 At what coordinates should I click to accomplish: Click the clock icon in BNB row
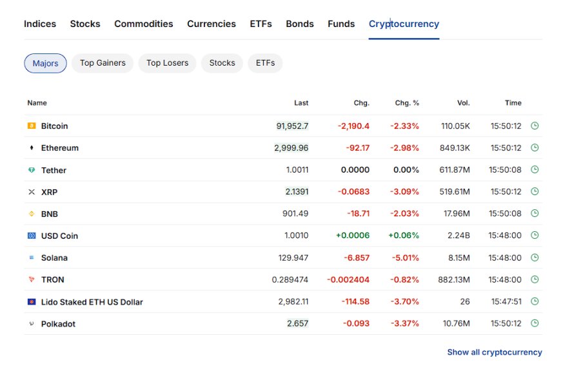coord(535,213)
